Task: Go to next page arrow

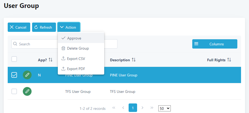Action: tap(142, 108)
